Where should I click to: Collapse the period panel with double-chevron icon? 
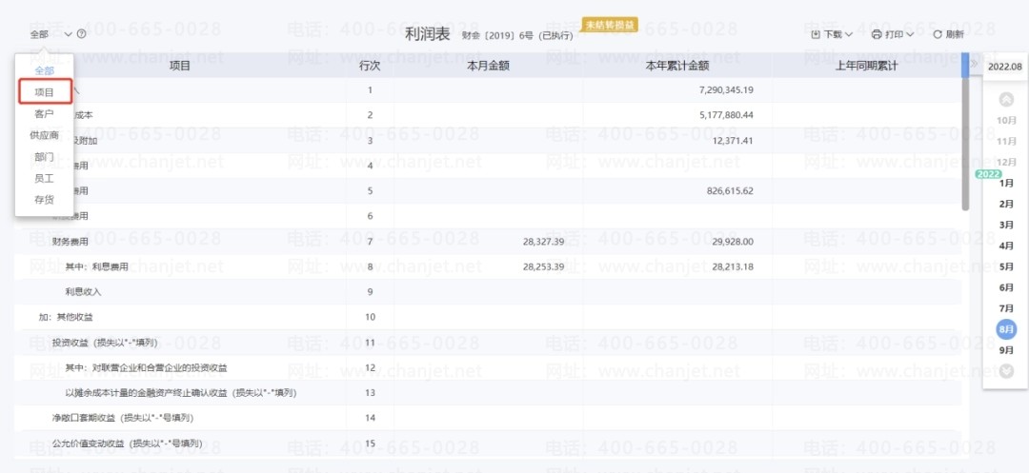(x=974, y=64)
